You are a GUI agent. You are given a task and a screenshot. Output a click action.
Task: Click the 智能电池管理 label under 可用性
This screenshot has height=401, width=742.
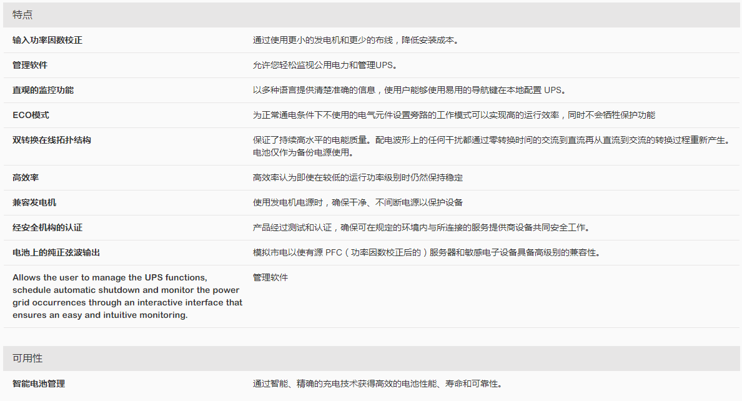click(39, 384)
